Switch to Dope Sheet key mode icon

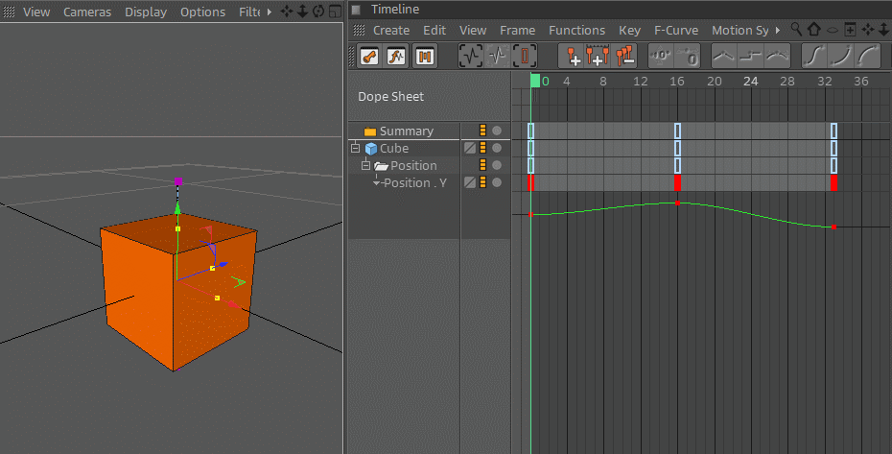(x=370, y=57)
